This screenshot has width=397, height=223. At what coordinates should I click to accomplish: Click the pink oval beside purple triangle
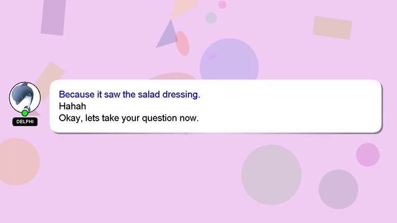[183, 43]
